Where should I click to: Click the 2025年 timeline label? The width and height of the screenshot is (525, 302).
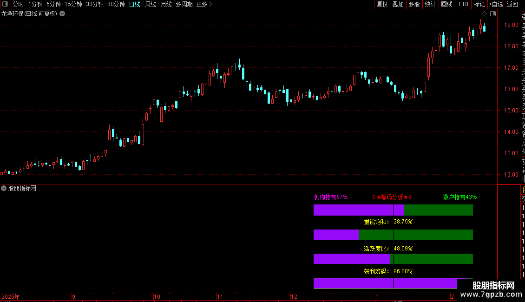(x=11, y=296)
